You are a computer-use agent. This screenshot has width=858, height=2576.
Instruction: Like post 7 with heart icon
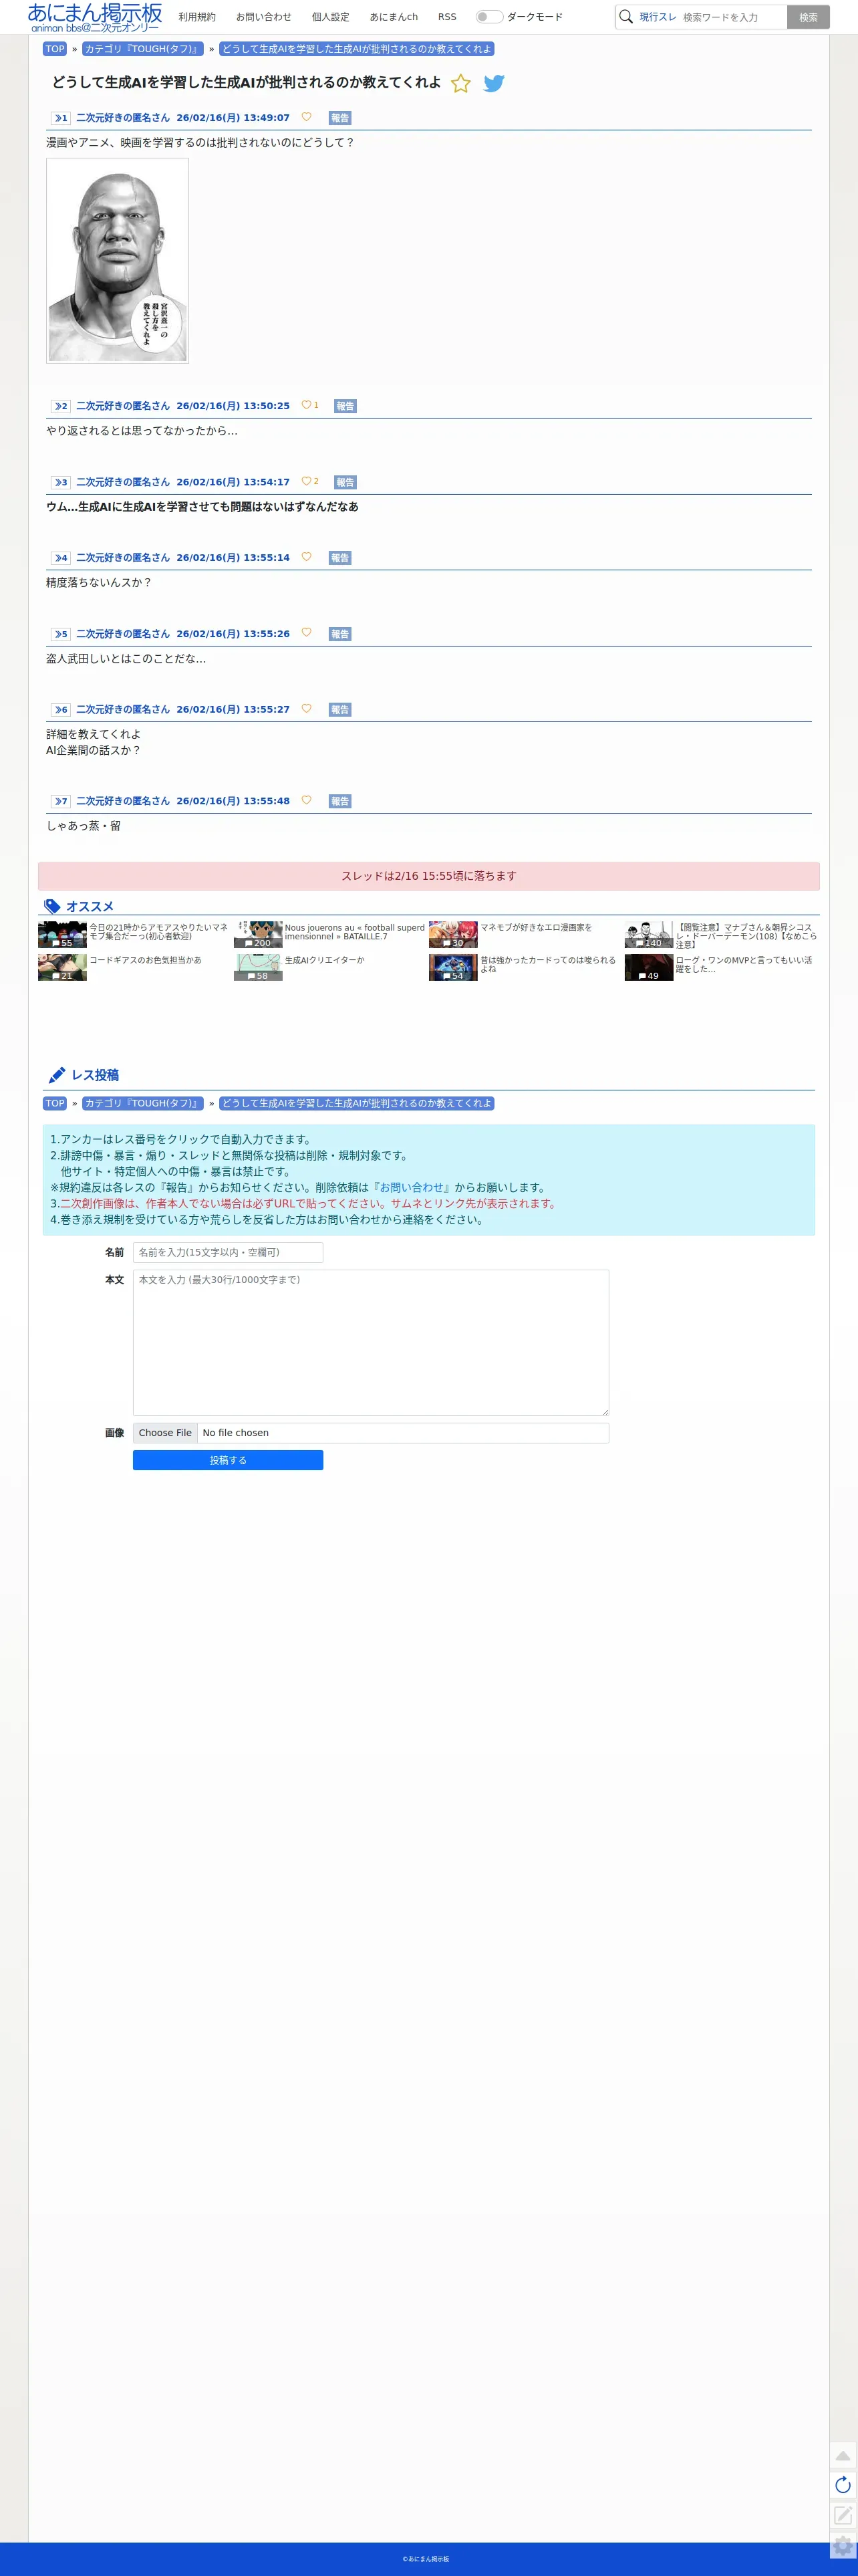tap(306, 800)
